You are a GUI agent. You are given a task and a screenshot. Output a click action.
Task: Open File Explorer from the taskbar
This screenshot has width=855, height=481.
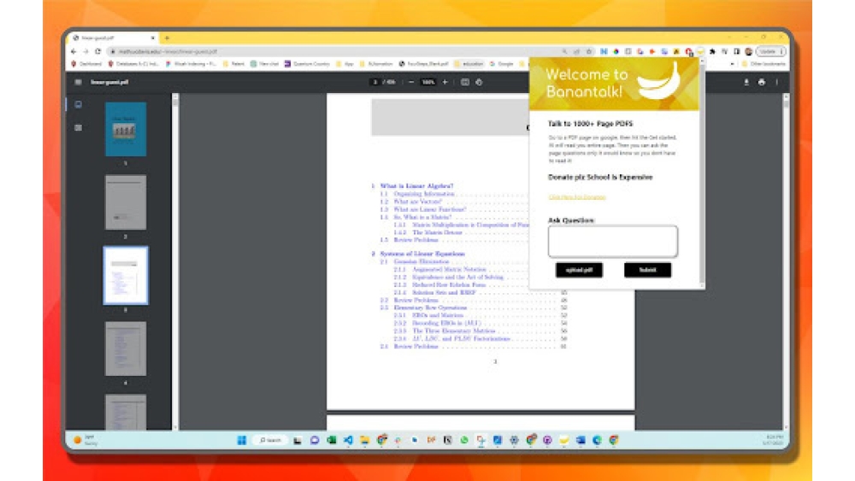pyautogui.click(x=365, y=440)
